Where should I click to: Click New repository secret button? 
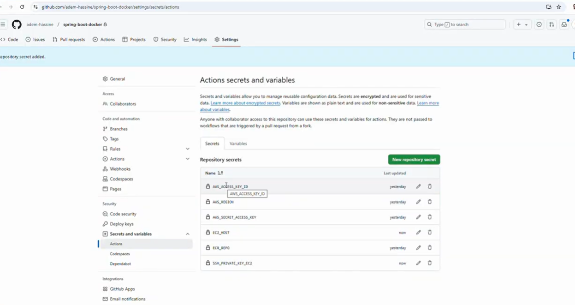pos(414,160)
